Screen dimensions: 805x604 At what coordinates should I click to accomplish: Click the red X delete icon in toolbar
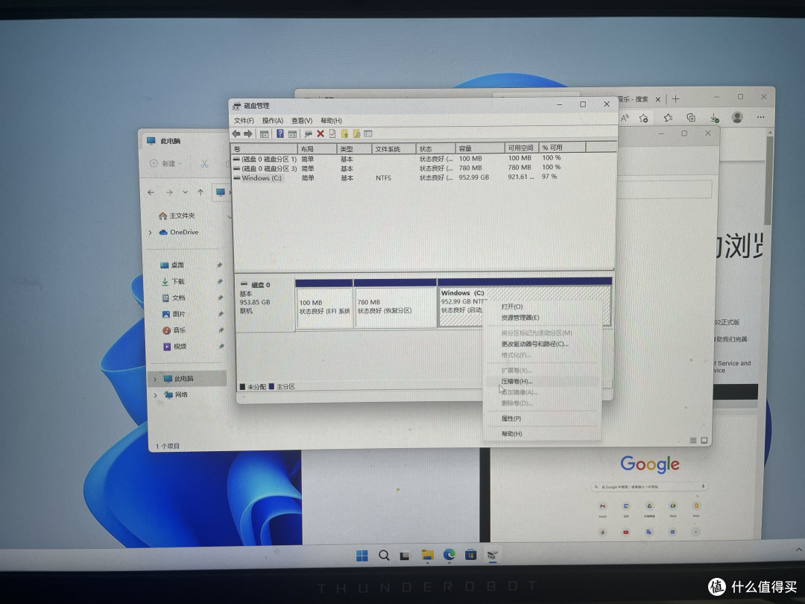(x=321, y=133)
